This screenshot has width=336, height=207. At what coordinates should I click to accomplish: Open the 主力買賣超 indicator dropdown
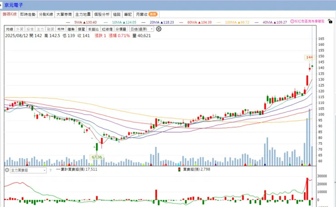click(x=28, y=170)
